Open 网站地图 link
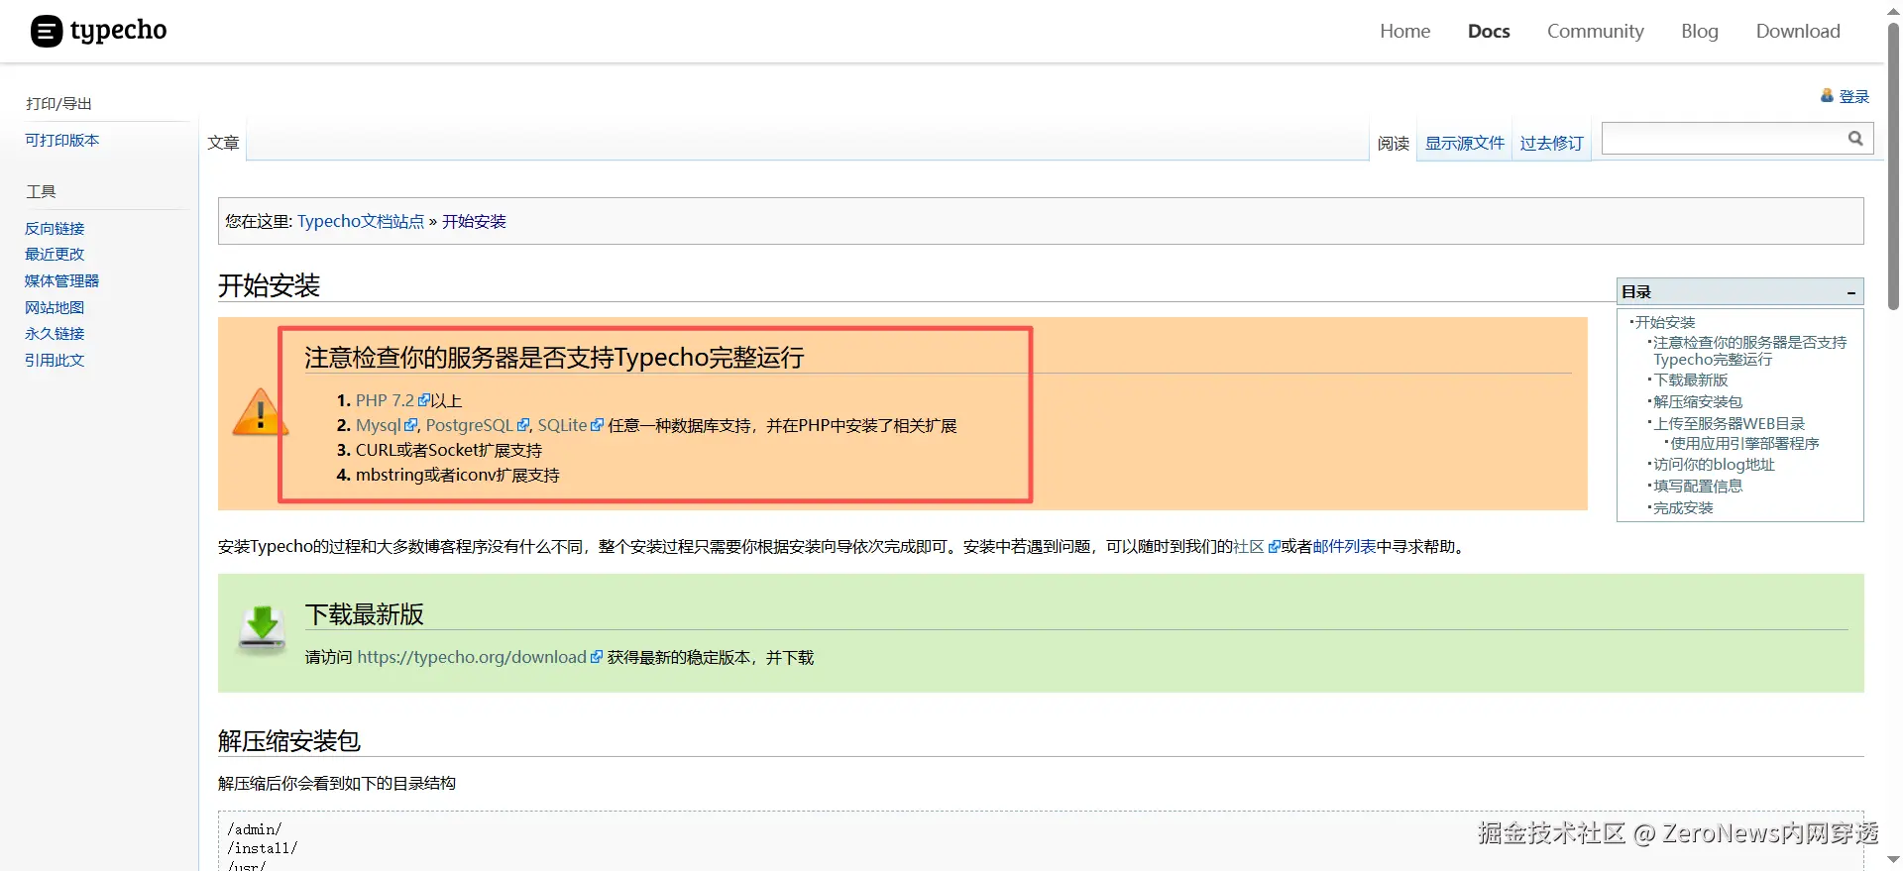Viewport: 1903px width, 871px height. click(55, 307)
